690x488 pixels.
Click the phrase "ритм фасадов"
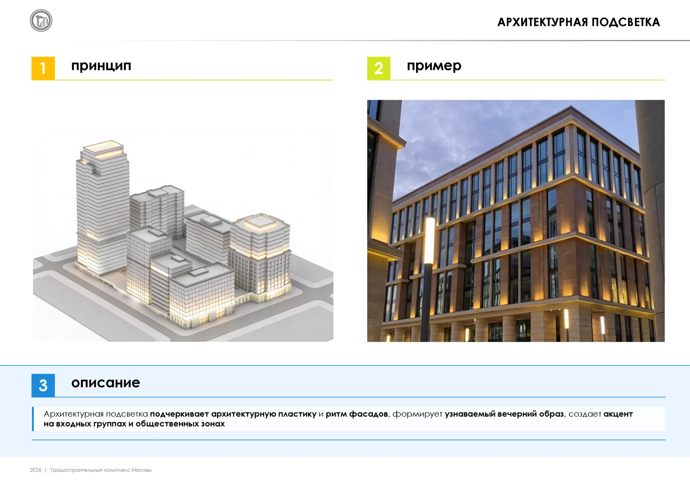point(357,414)
